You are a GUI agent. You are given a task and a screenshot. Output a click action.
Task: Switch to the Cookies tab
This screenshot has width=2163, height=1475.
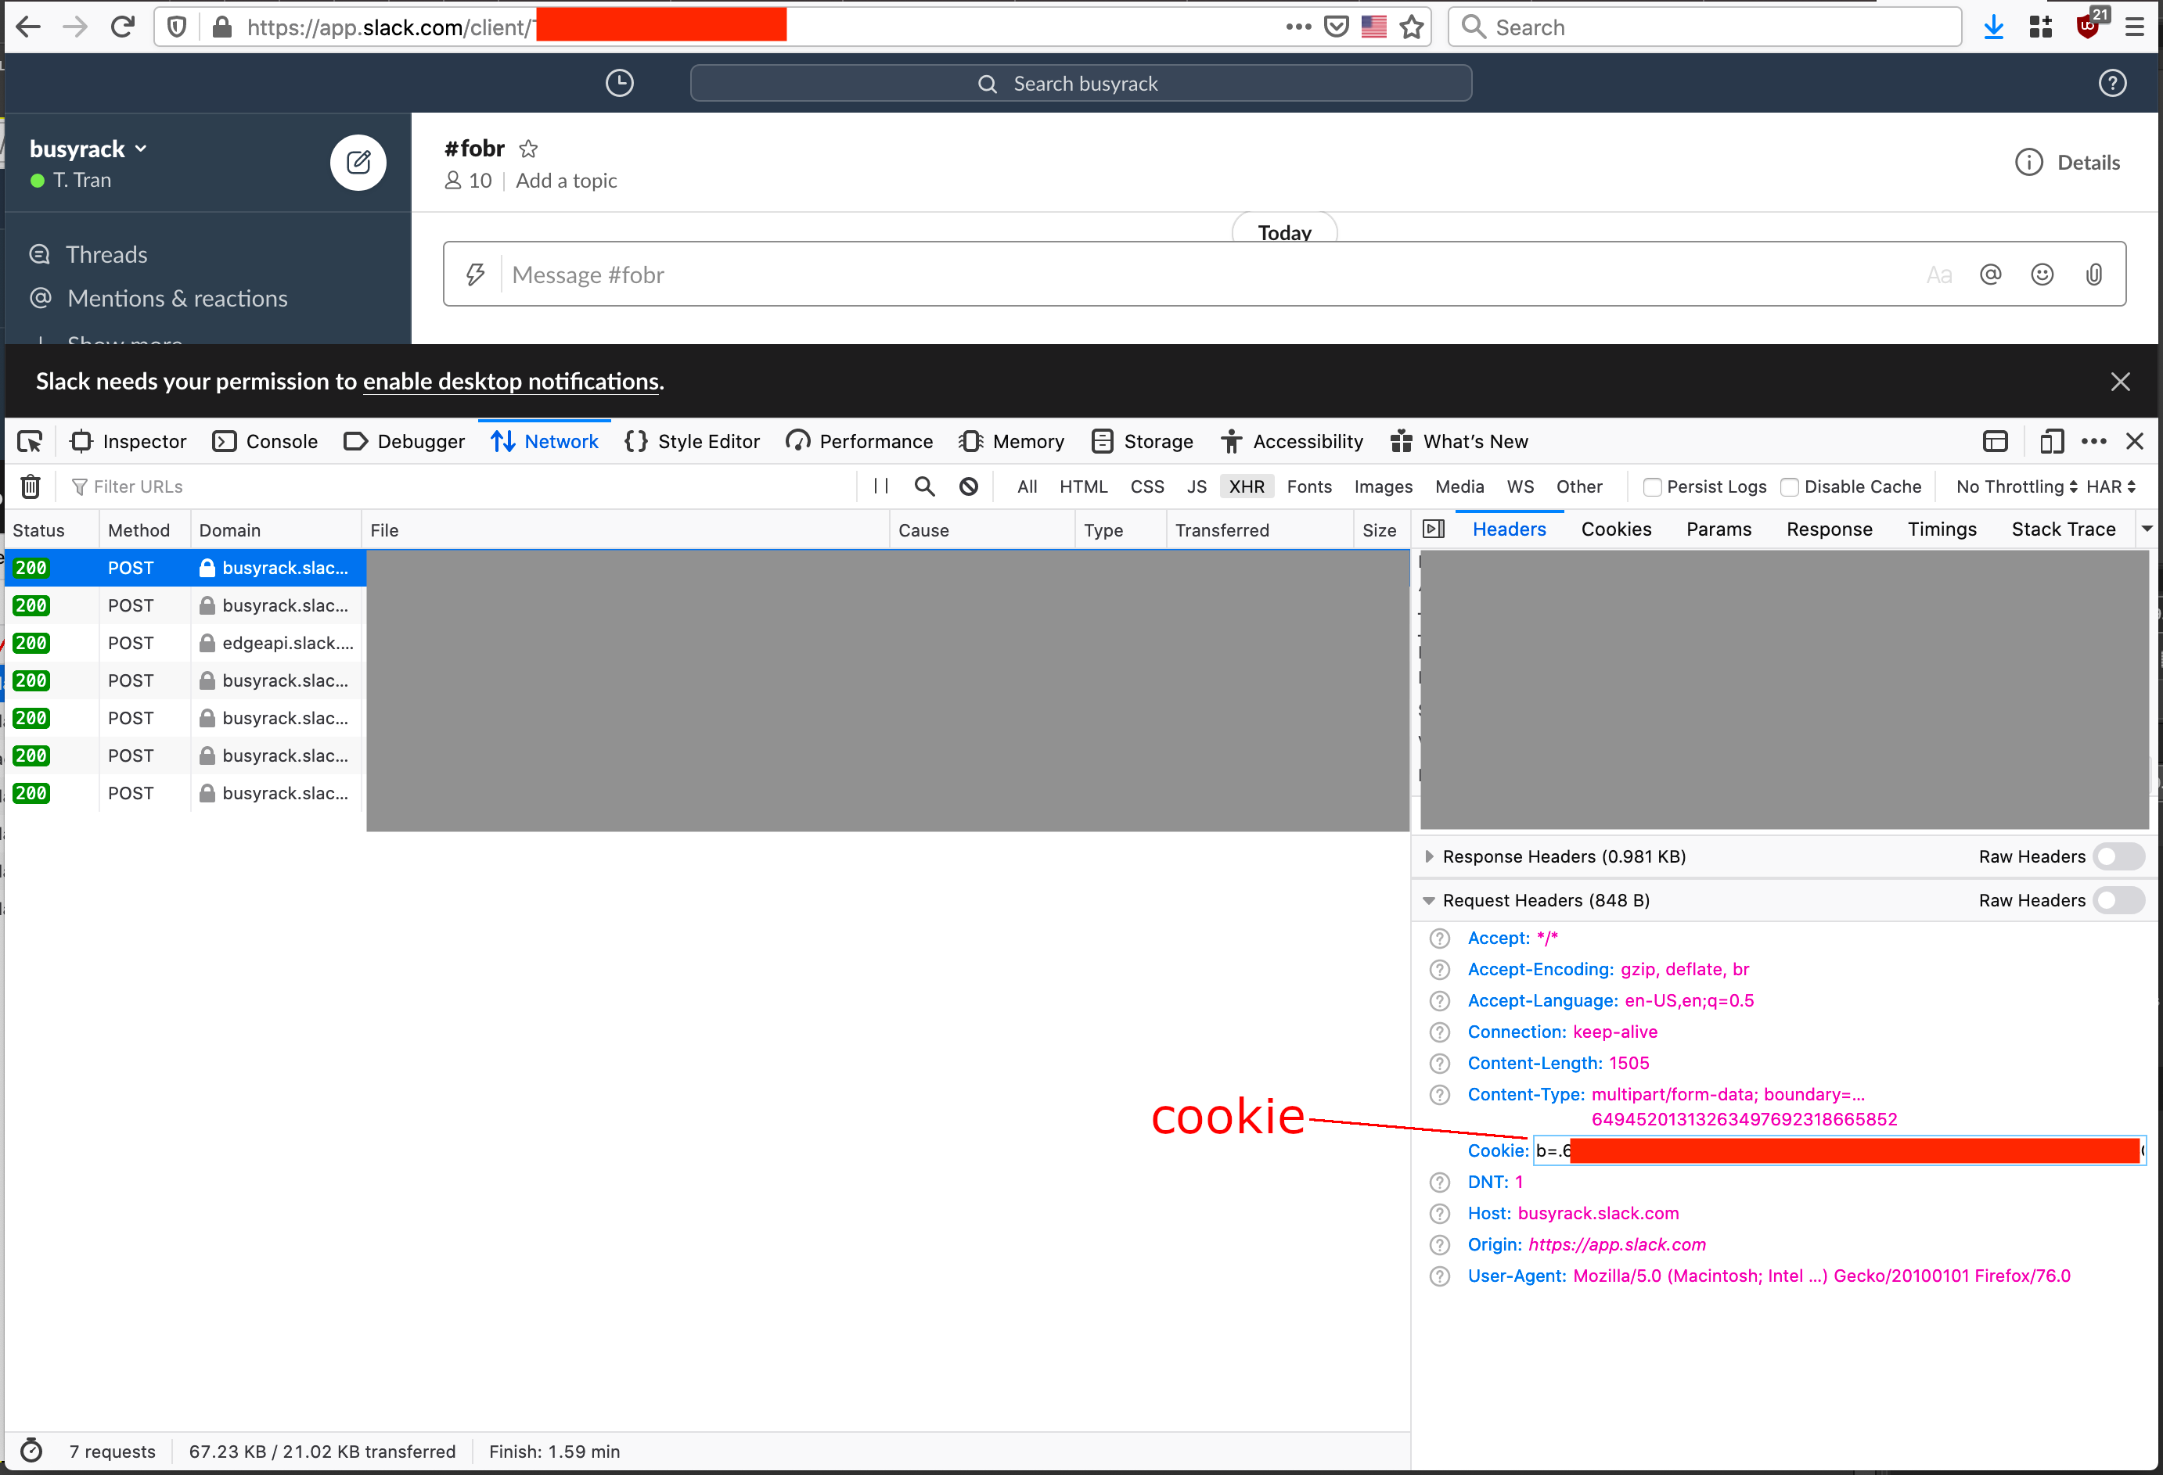point(1616,529)
